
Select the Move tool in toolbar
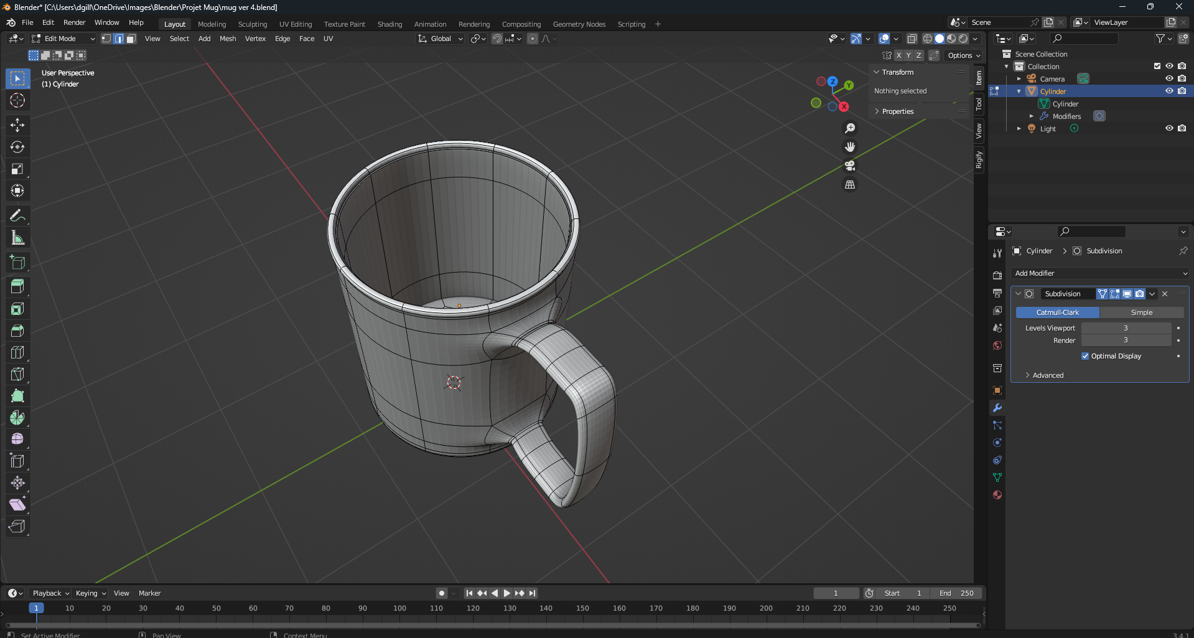point(17,125)
